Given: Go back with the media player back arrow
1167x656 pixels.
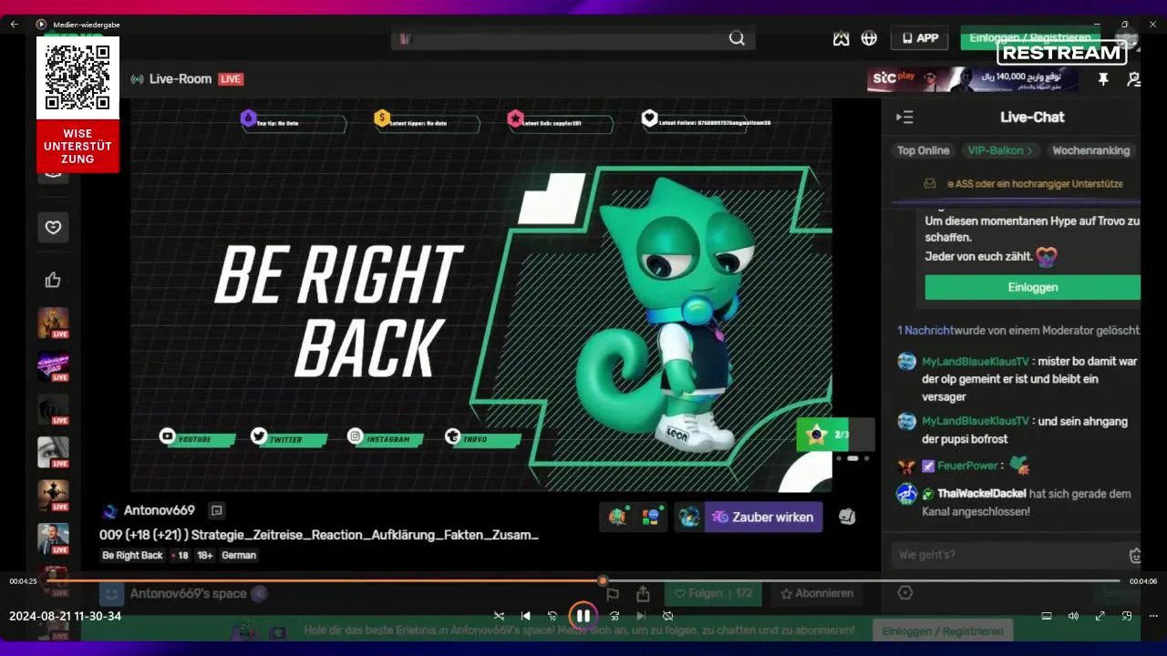Looking at the screenshot, I should (x=14, y=25).
